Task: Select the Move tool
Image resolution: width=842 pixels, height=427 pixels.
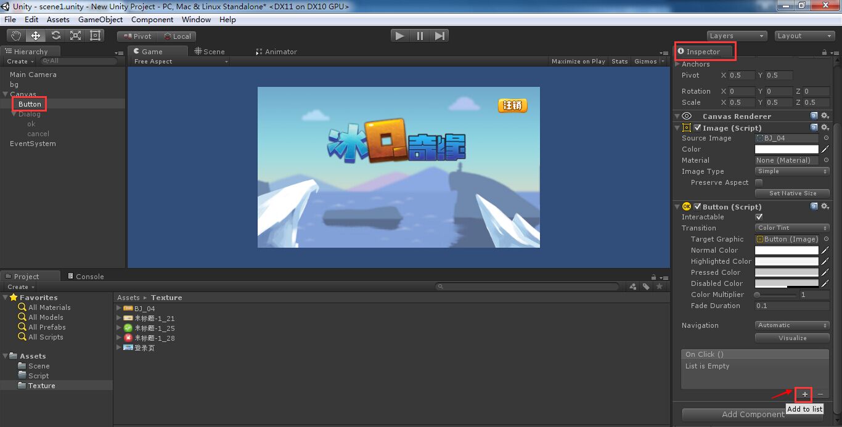Action: [35, 35]
